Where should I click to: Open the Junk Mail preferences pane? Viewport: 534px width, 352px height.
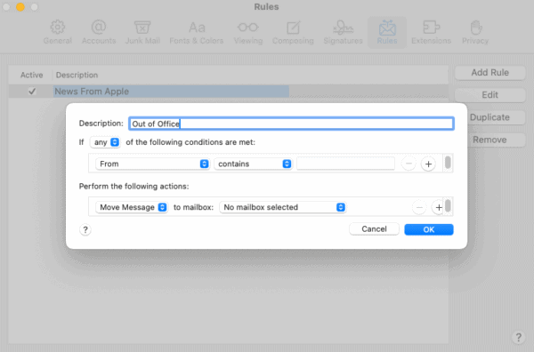[142, 33]
